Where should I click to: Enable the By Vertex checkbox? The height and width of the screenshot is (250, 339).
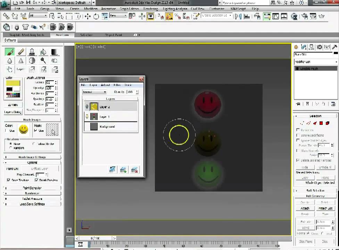point(298,130)
